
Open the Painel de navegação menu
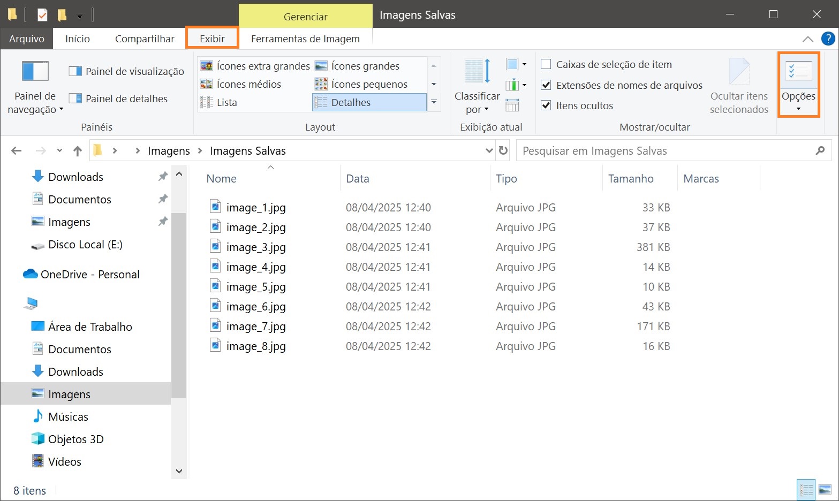[35, 87]
